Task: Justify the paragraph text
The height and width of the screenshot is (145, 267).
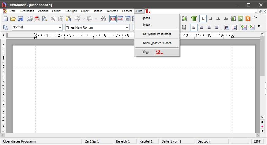Action: coord(217,27)
